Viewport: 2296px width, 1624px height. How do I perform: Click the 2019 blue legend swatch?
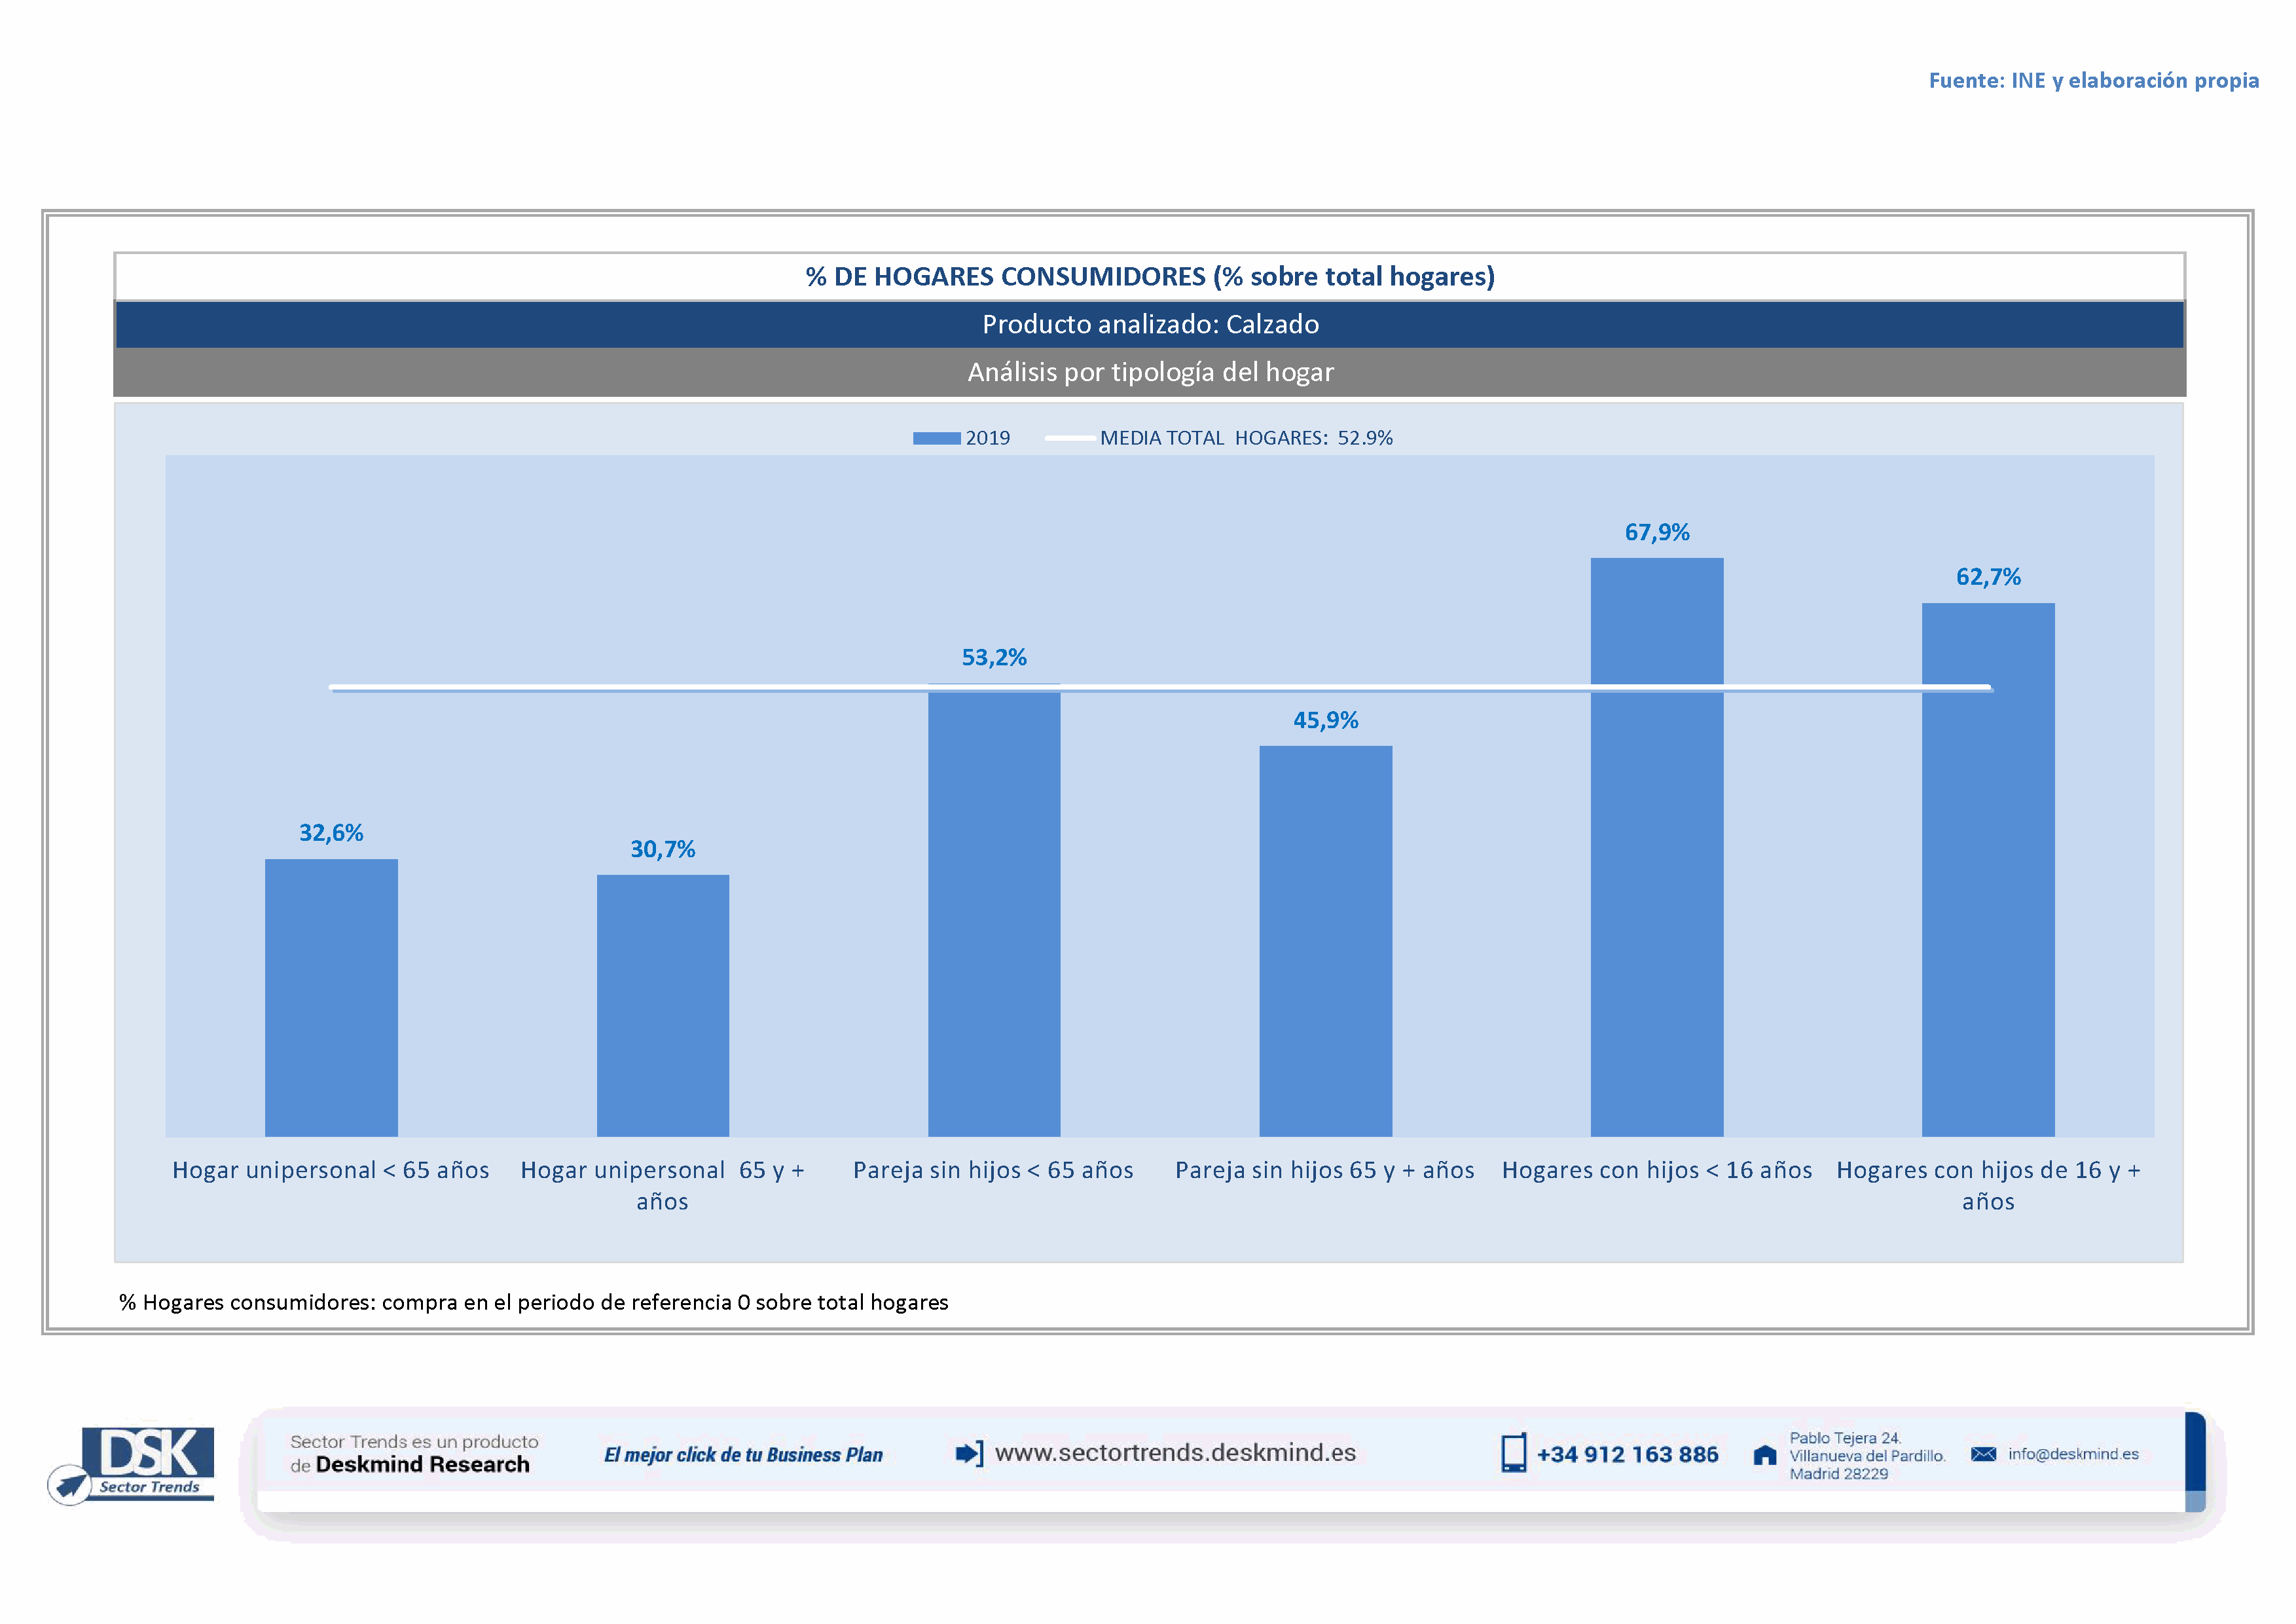[936, 438]
